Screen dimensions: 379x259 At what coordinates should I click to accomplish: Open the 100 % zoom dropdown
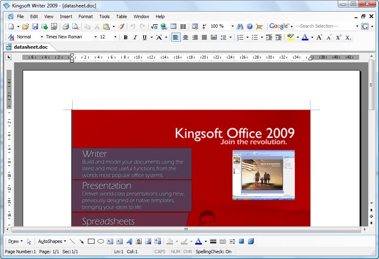pyautogui.click(x=232, y=26)
